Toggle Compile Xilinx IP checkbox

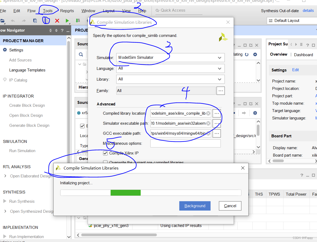[x=105, y=153]
